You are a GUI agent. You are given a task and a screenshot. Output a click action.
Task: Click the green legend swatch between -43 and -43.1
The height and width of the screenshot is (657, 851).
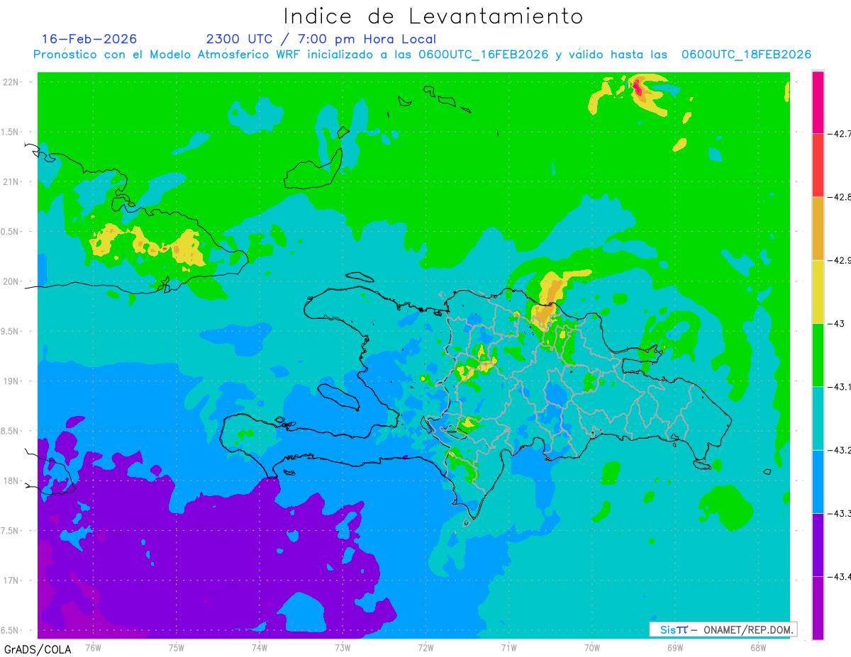click(x=818, y=354)
